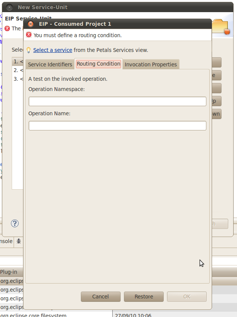
Task: Click into the Operation Name field
Action: tap(117, 126)
